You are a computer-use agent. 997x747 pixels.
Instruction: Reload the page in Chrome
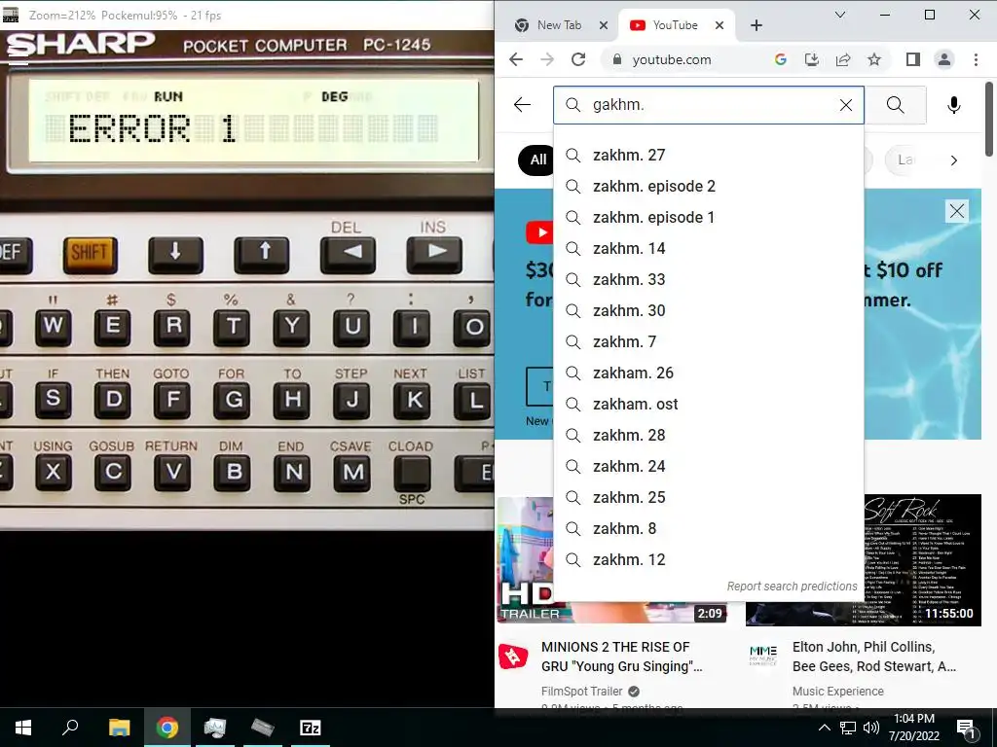tap(578, 59)
